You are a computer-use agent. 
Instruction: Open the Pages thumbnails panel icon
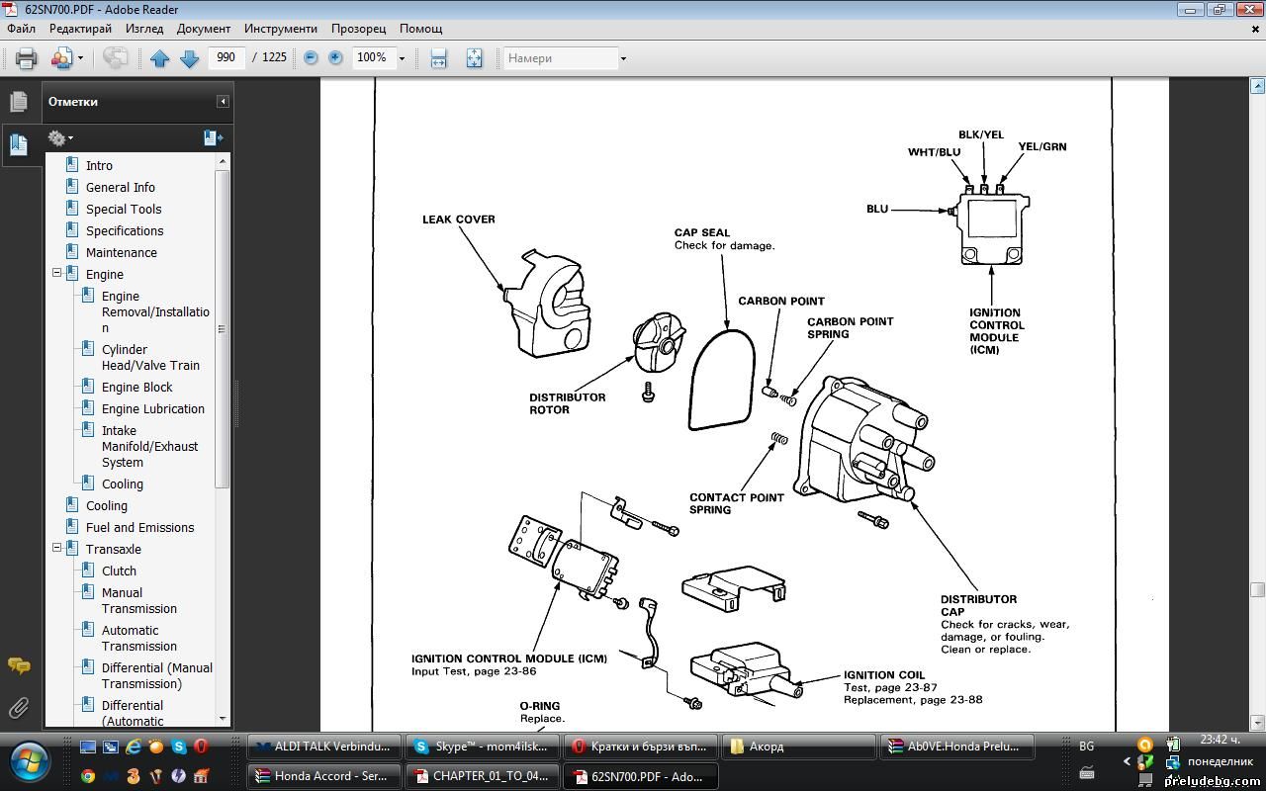tap(18, 102)
